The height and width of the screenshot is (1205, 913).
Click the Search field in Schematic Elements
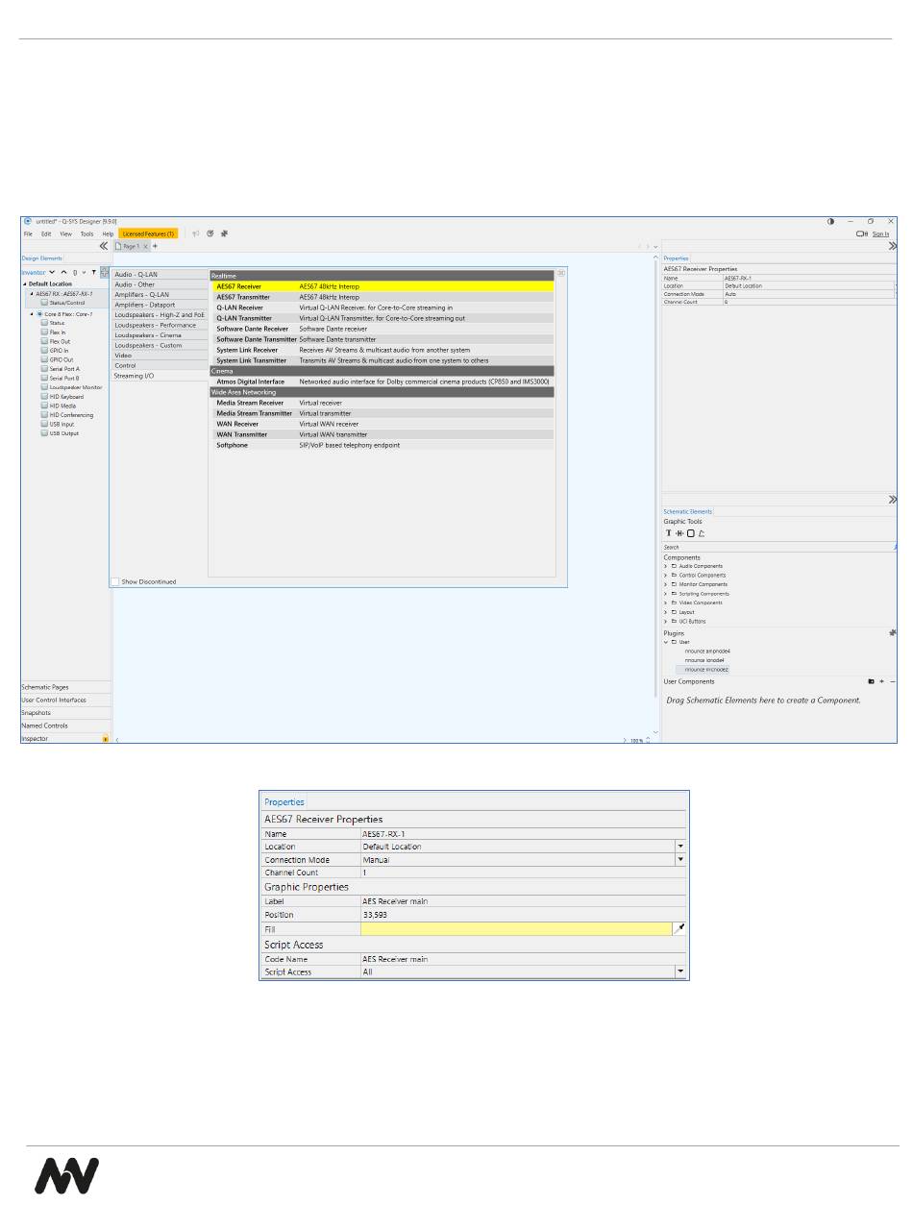[777, 547]
